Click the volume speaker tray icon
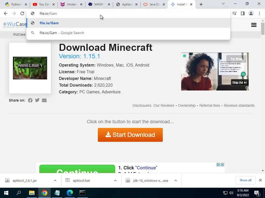 [231, 193]
